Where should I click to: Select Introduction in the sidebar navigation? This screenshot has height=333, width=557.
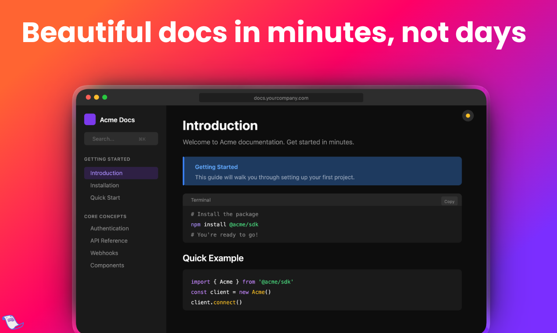coord(106,173)
